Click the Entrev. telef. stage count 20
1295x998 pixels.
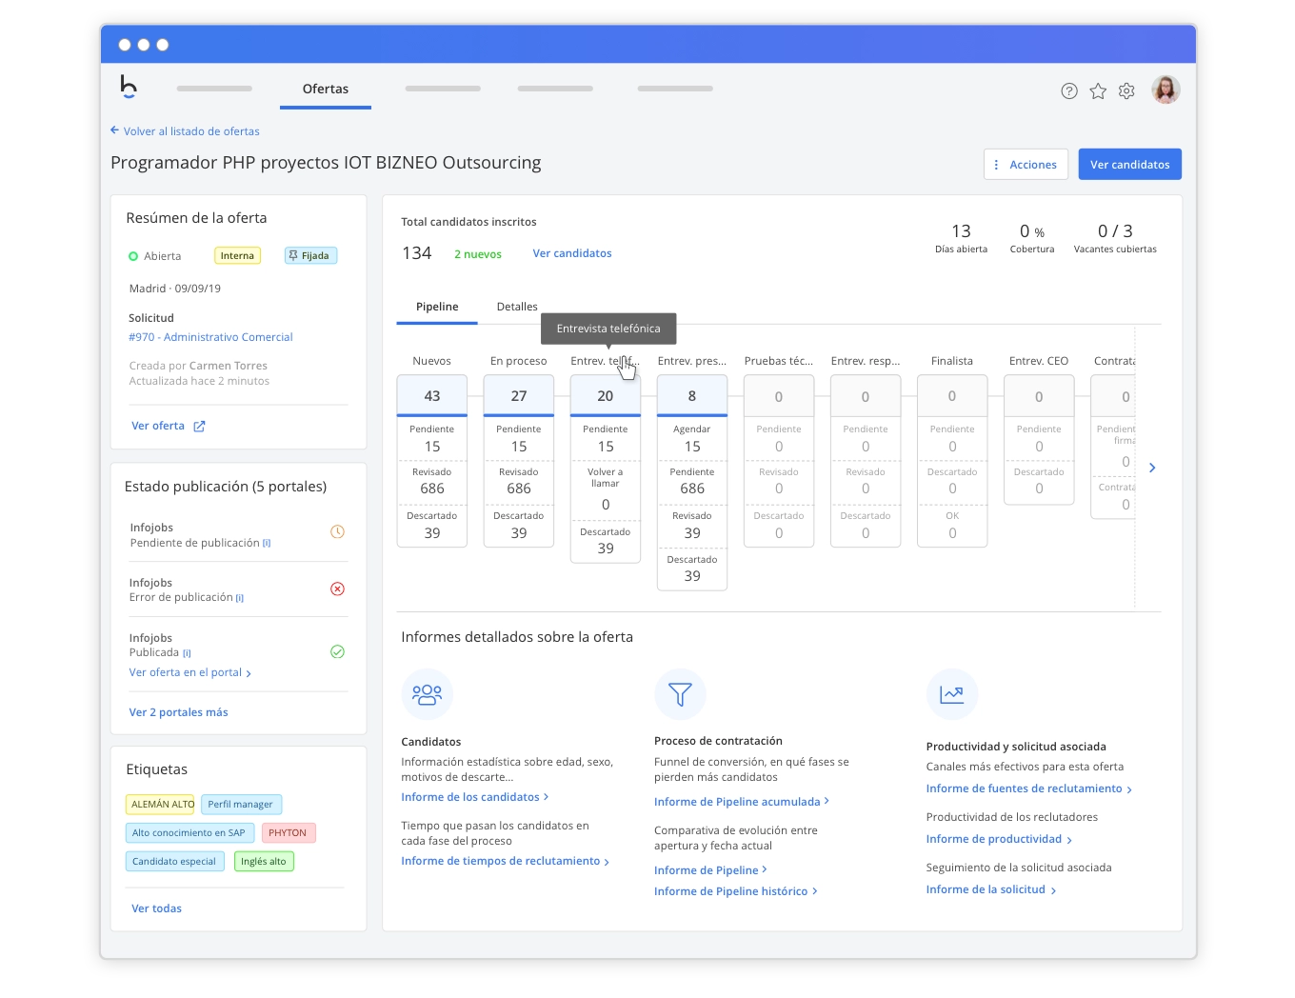606,396
